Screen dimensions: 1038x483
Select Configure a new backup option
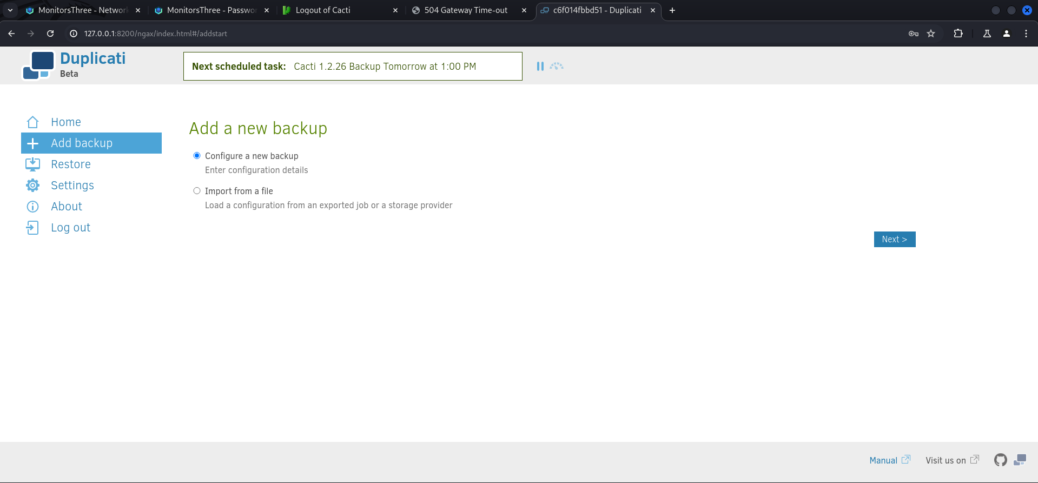(x=197, y=156)
